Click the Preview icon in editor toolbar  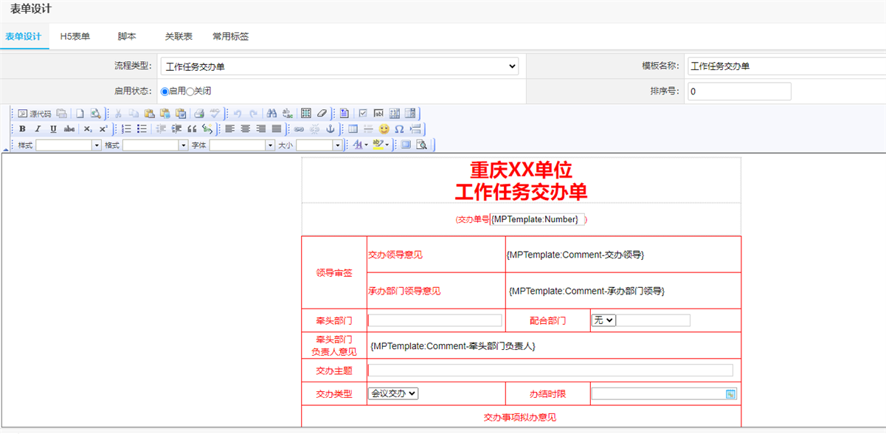[x=95, y=114]
